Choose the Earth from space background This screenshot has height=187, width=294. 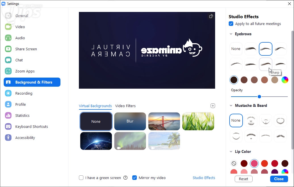tap(96, 141)
